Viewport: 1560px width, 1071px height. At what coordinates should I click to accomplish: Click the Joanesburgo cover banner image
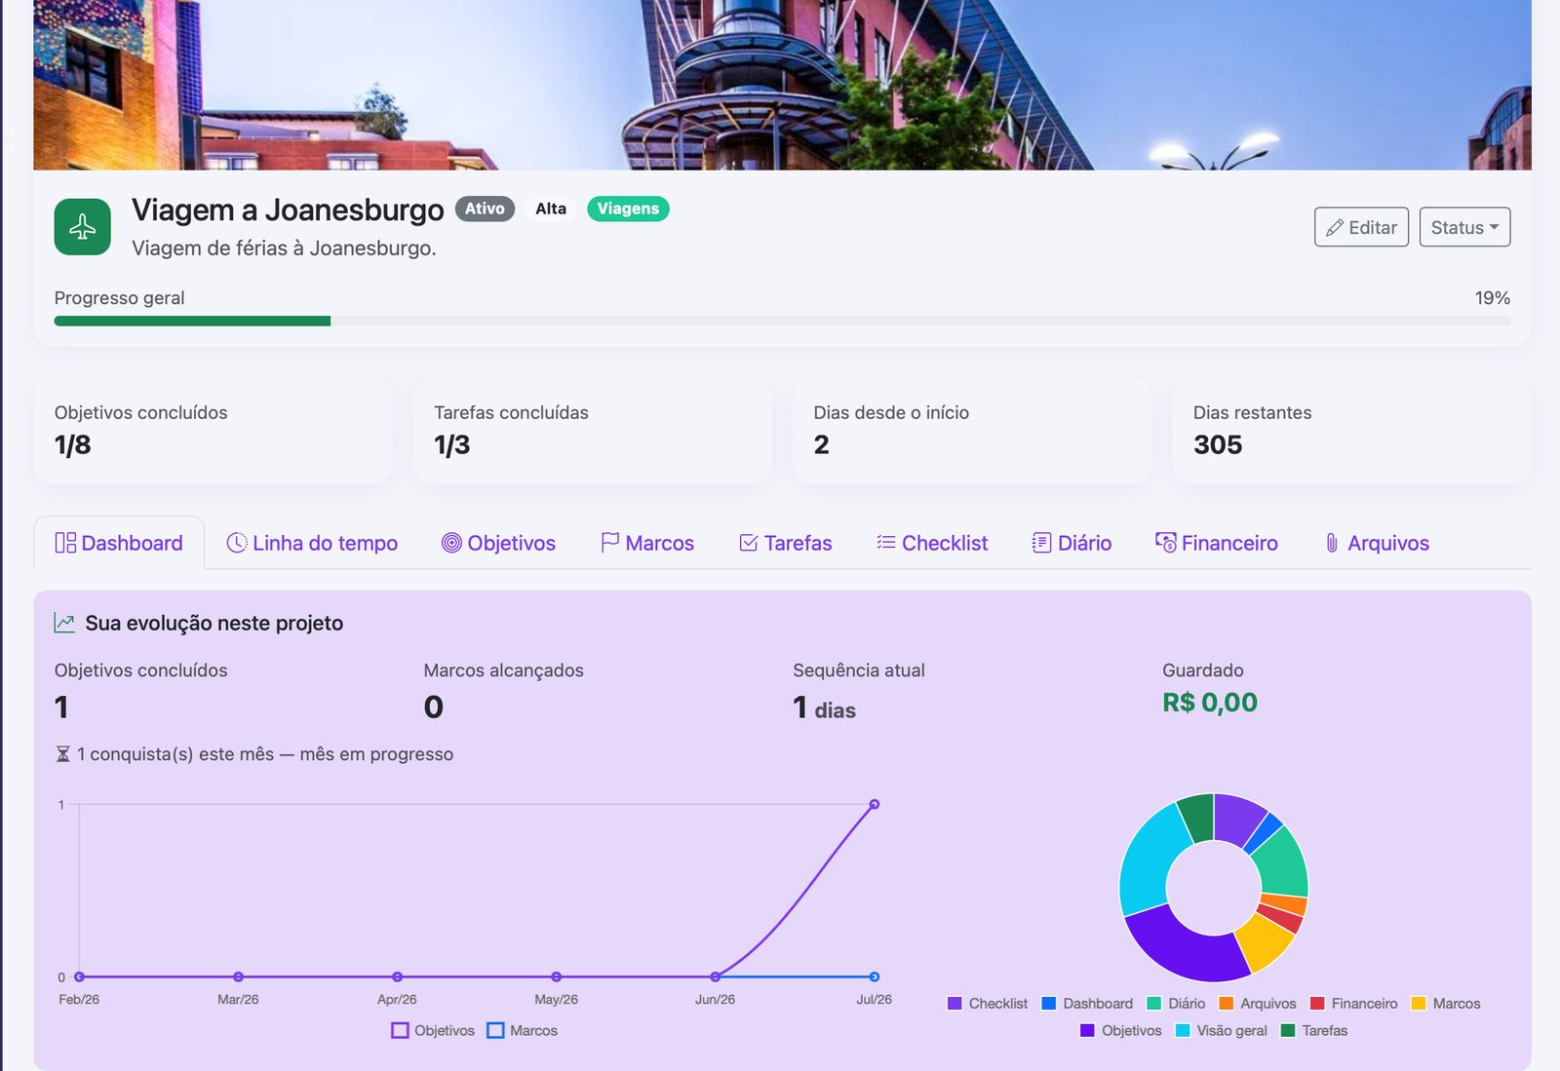pos(782,85)
